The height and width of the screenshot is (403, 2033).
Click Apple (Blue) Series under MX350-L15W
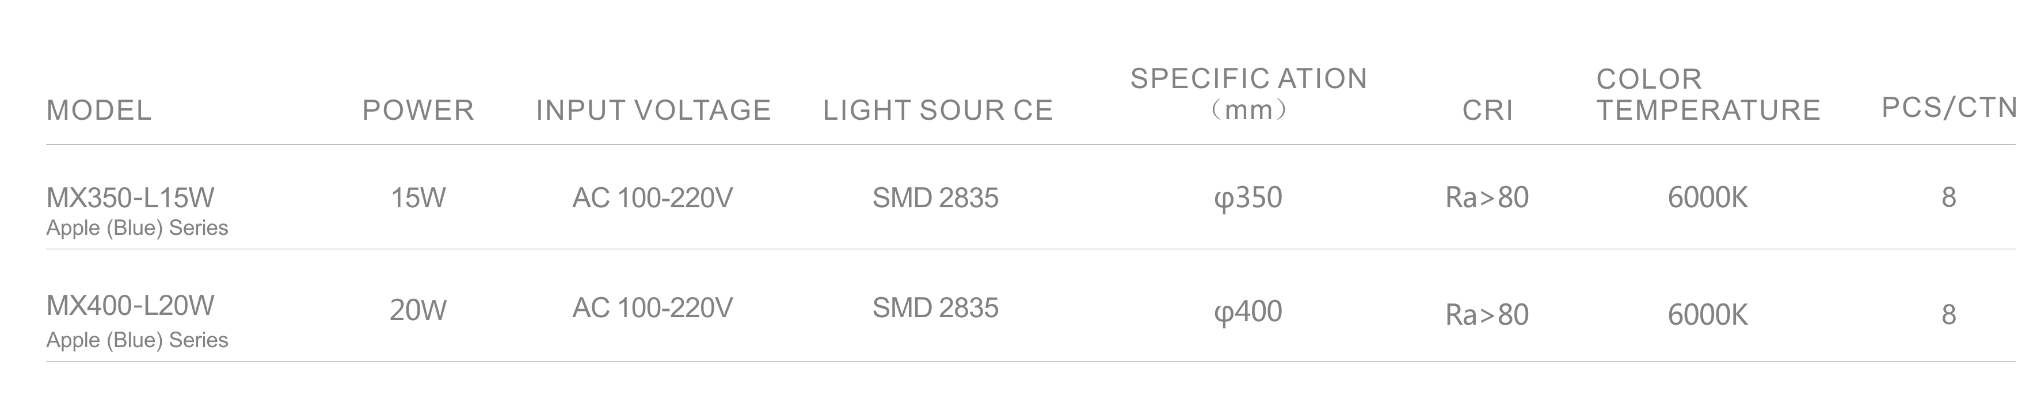pyautogui.click(x=138, y=229)
